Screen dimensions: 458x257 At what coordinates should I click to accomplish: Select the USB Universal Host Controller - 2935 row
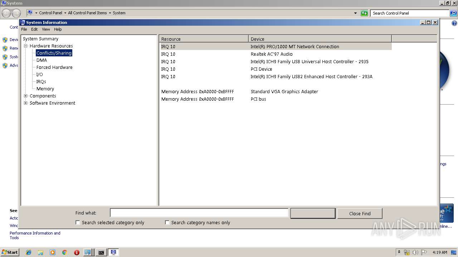(x=276, y=61)
